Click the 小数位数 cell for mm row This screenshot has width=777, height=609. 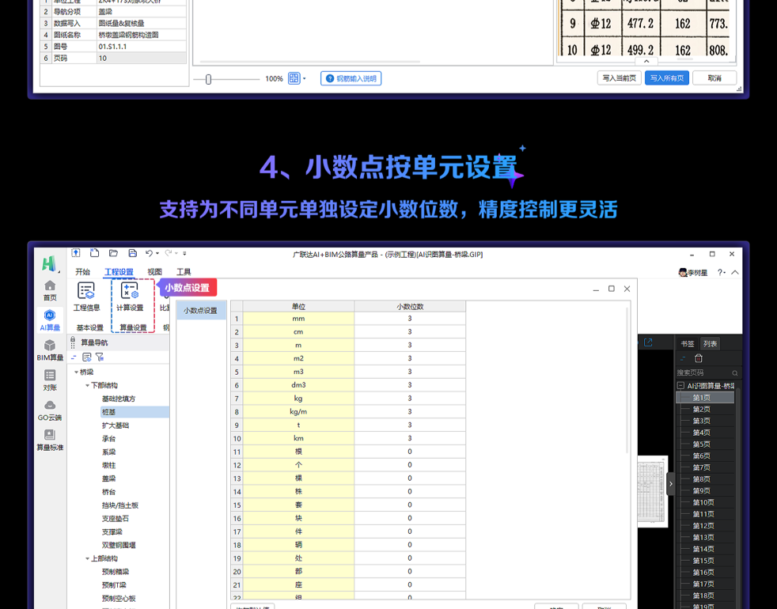click(410, 318)
